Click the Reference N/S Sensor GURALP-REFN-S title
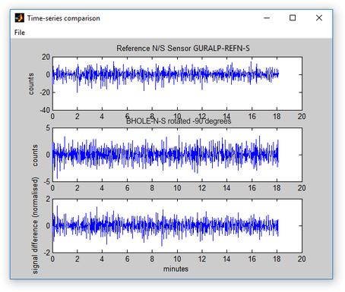This screenshot has width=345, height=292. point(183,48)
